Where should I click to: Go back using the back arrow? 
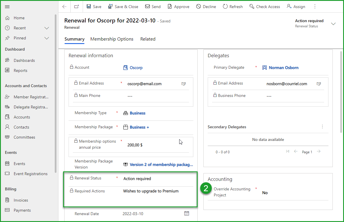65,7
